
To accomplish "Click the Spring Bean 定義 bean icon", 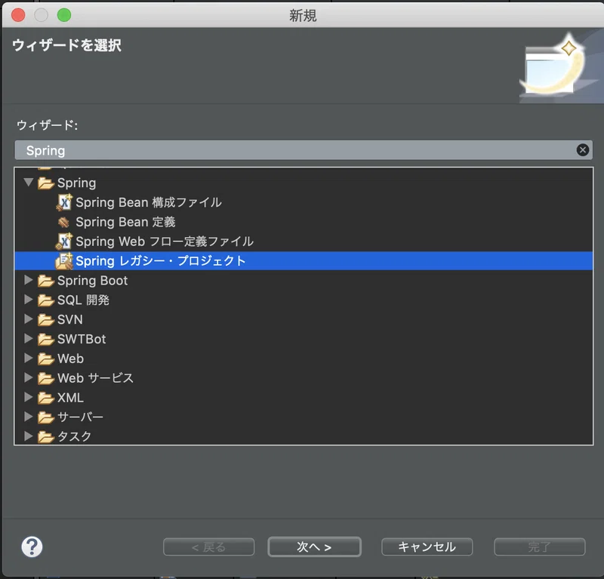I will 63,222.
